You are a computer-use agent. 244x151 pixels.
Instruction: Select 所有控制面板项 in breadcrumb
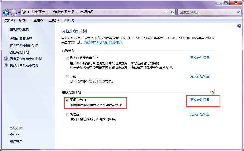point(63,12)
